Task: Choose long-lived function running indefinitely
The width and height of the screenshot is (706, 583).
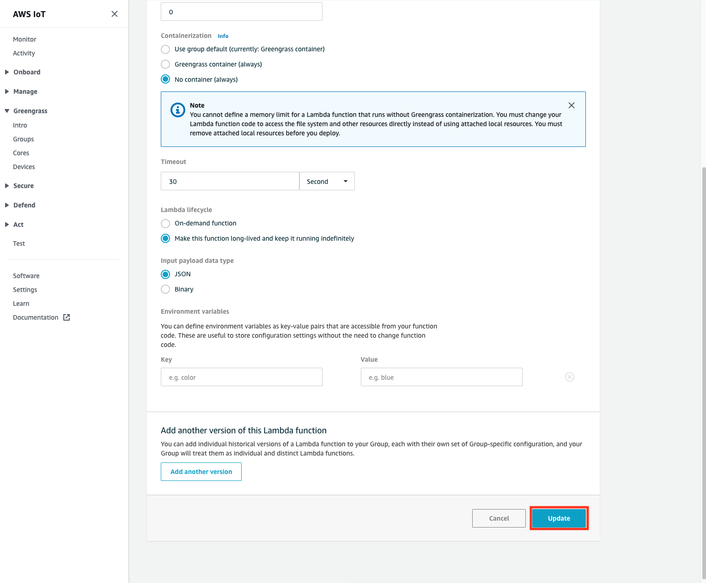Action: 165,238
